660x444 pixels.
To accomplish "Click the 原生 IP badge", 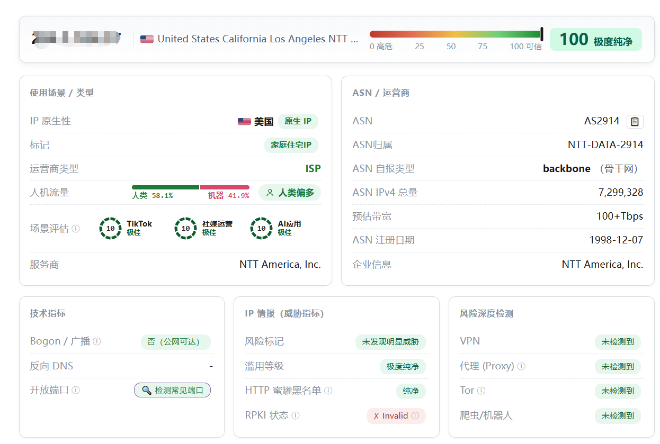I will coord(298,122).
